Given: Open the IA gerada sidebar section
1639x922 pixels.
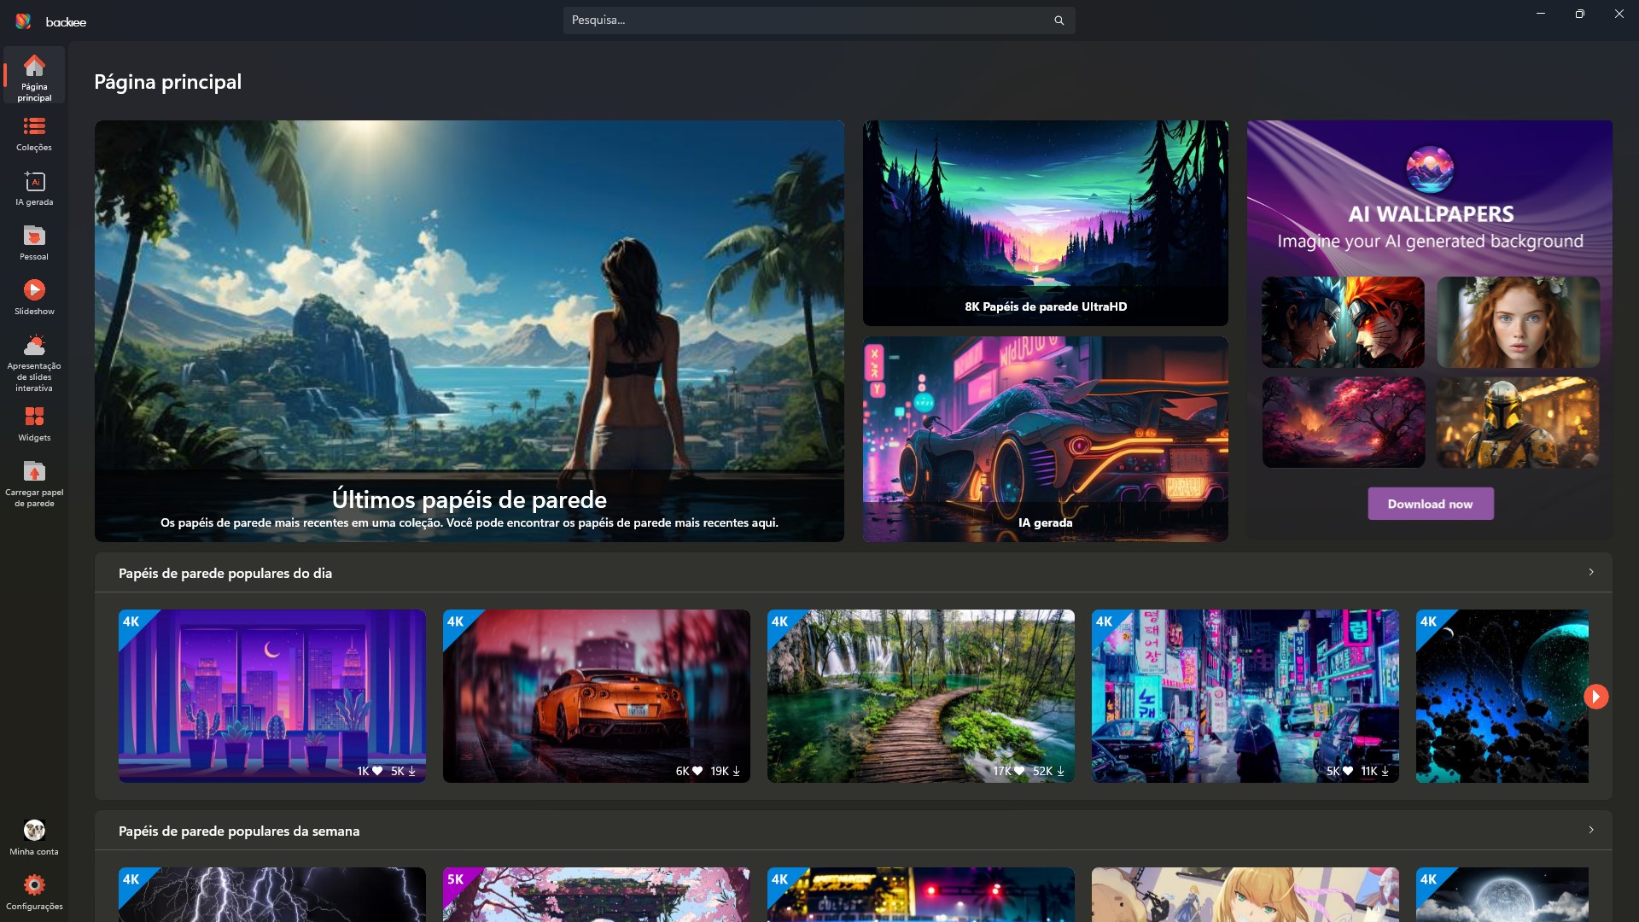Looking at the screenshot, I should [34, 189].
